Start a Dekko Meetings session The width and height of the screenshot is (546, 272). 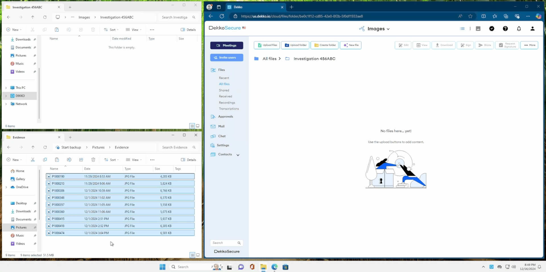(227, 46)
